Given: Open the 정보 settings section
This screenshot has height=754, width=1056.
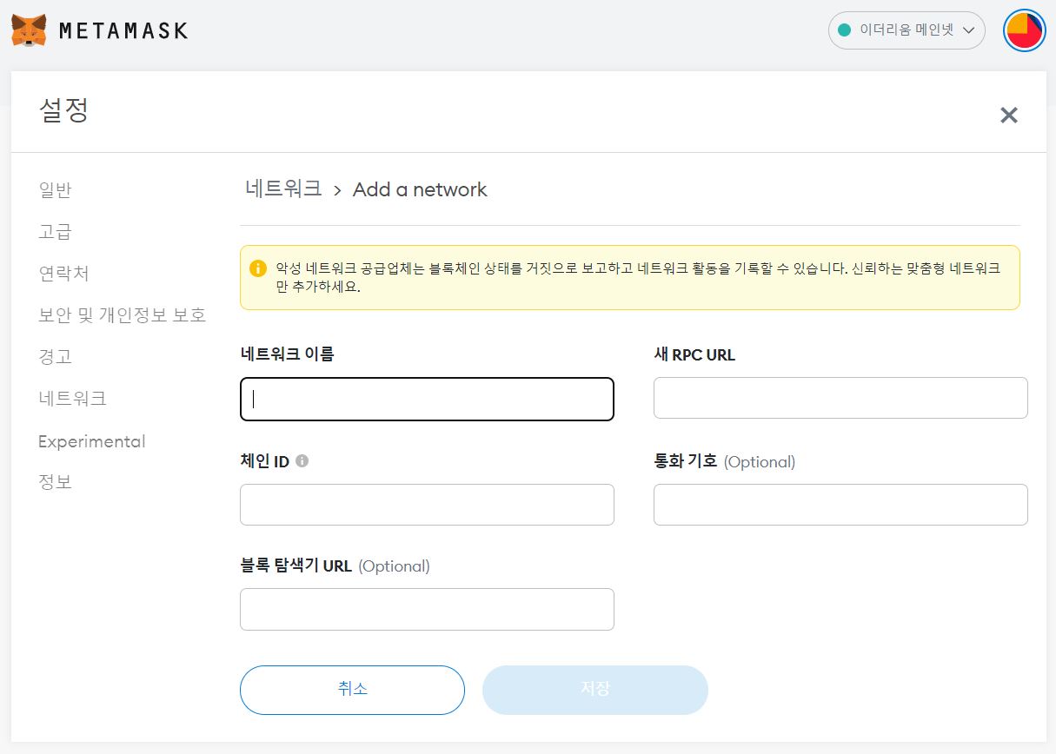Looking at the screenshot, I should click(55, 481).
